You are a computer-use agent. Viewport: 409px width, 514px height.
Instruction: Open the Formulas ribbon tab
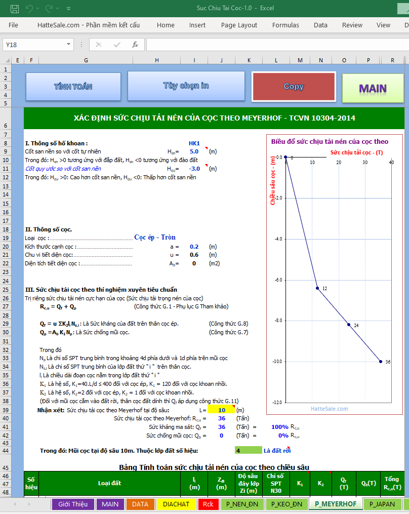tap(285, 25)
